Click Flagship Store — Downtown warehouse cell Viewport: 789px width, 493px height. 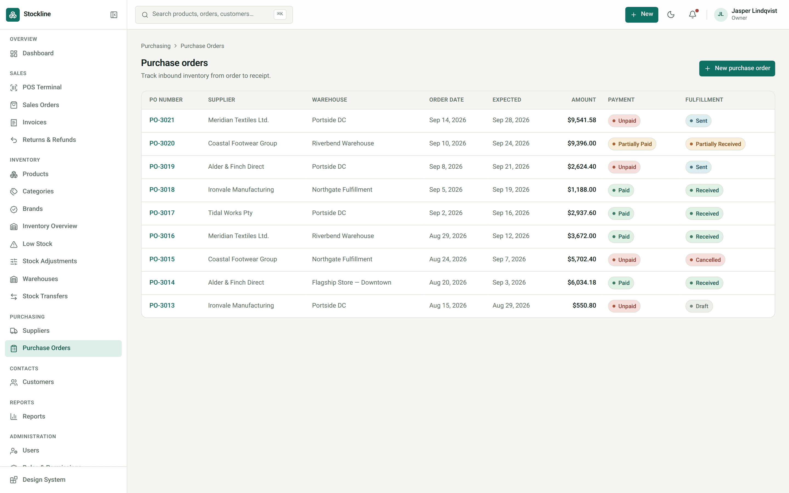click(351, 282)
